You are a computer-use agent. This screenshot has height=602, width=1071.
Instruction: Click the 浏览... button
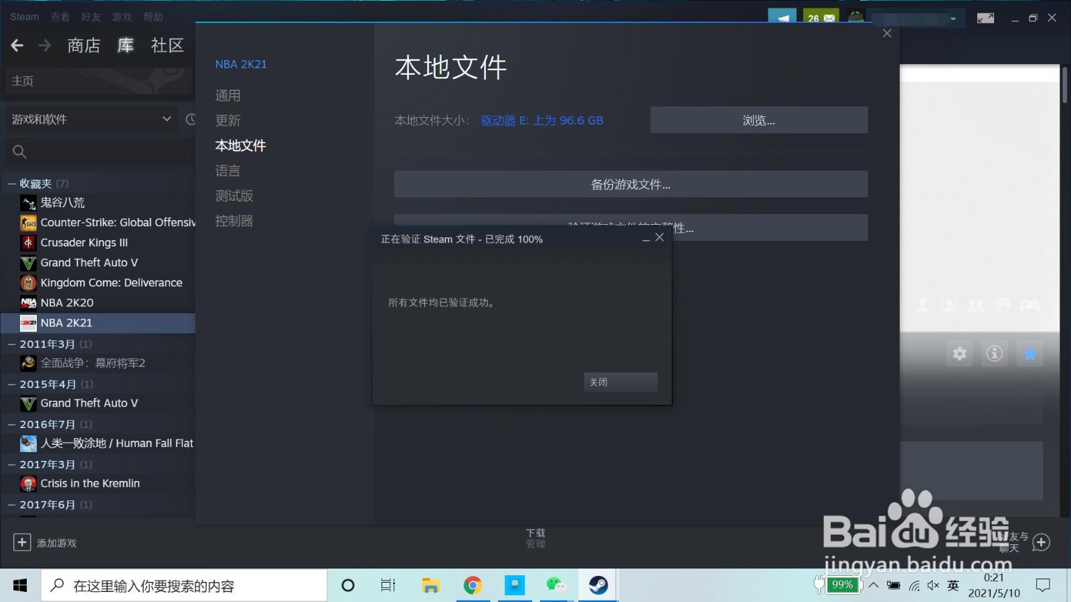[x=759, y=120]
